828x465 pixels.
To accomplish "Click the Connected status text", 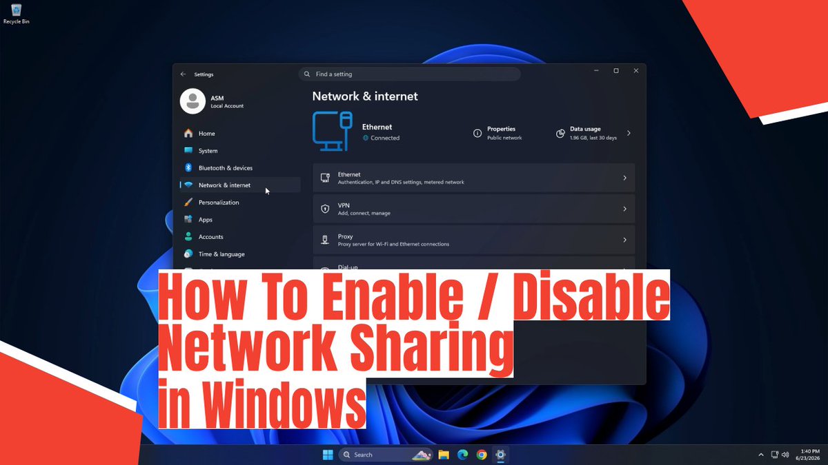I will (385, 138).
